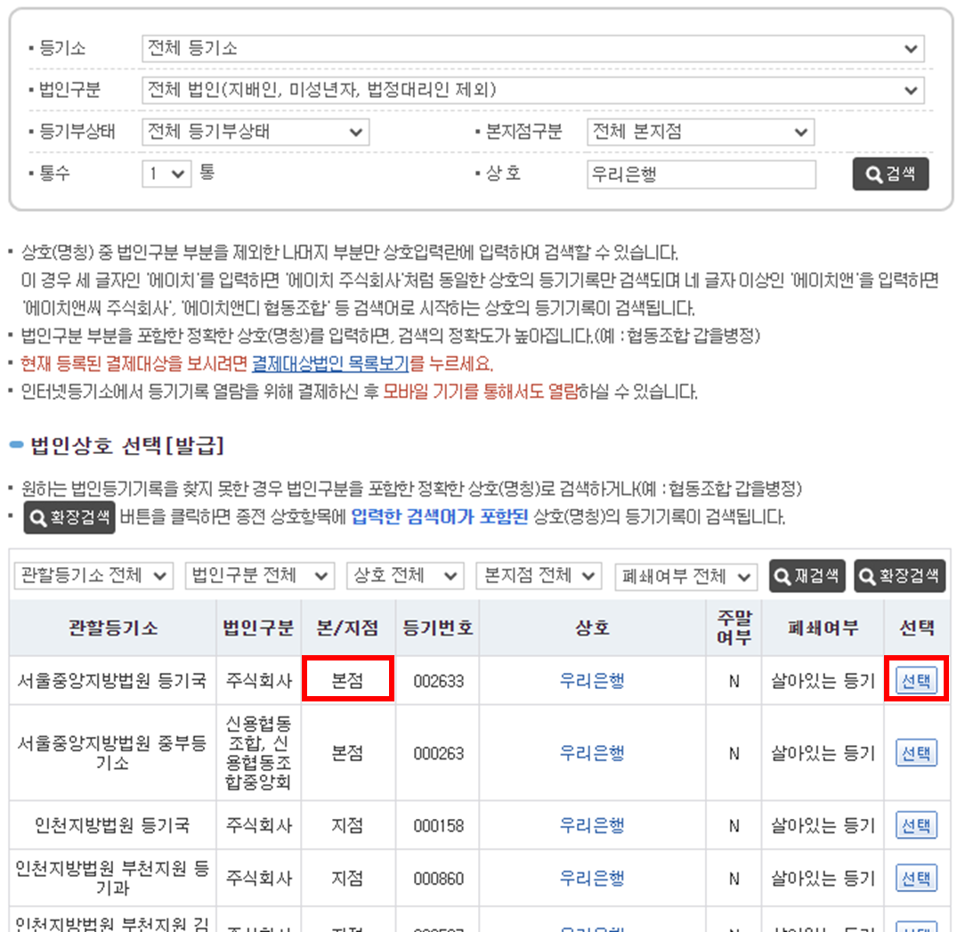The height and width of the screenshot is (932, 957).
Task: Click the 선택 column header
Action: pos(917,628)
